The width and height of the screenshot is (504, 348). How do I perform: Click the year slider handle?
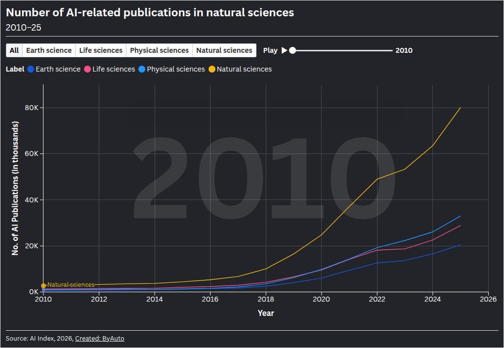(x=293, y=50)
